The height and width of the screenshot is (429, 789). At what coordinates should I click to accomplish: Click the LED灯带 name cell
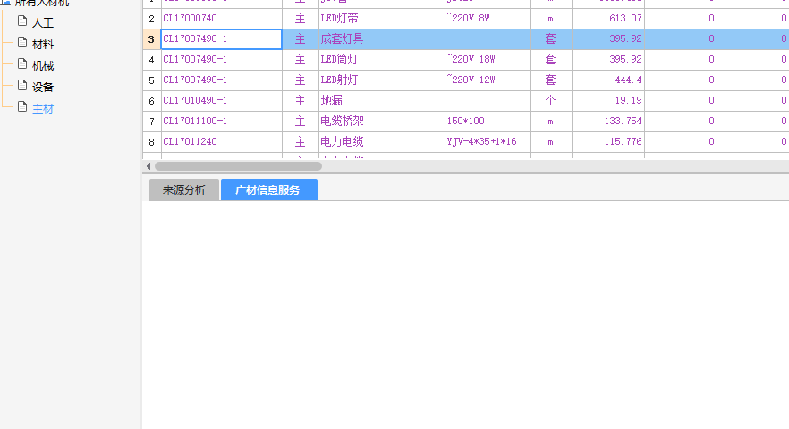[381, 19]
